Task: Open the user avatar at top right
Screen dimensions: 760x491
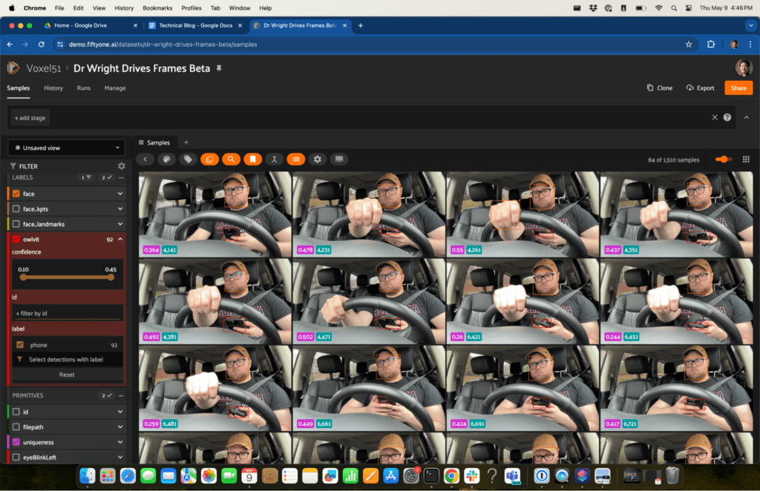Action: pyautogui.click(x=743, y=67)
